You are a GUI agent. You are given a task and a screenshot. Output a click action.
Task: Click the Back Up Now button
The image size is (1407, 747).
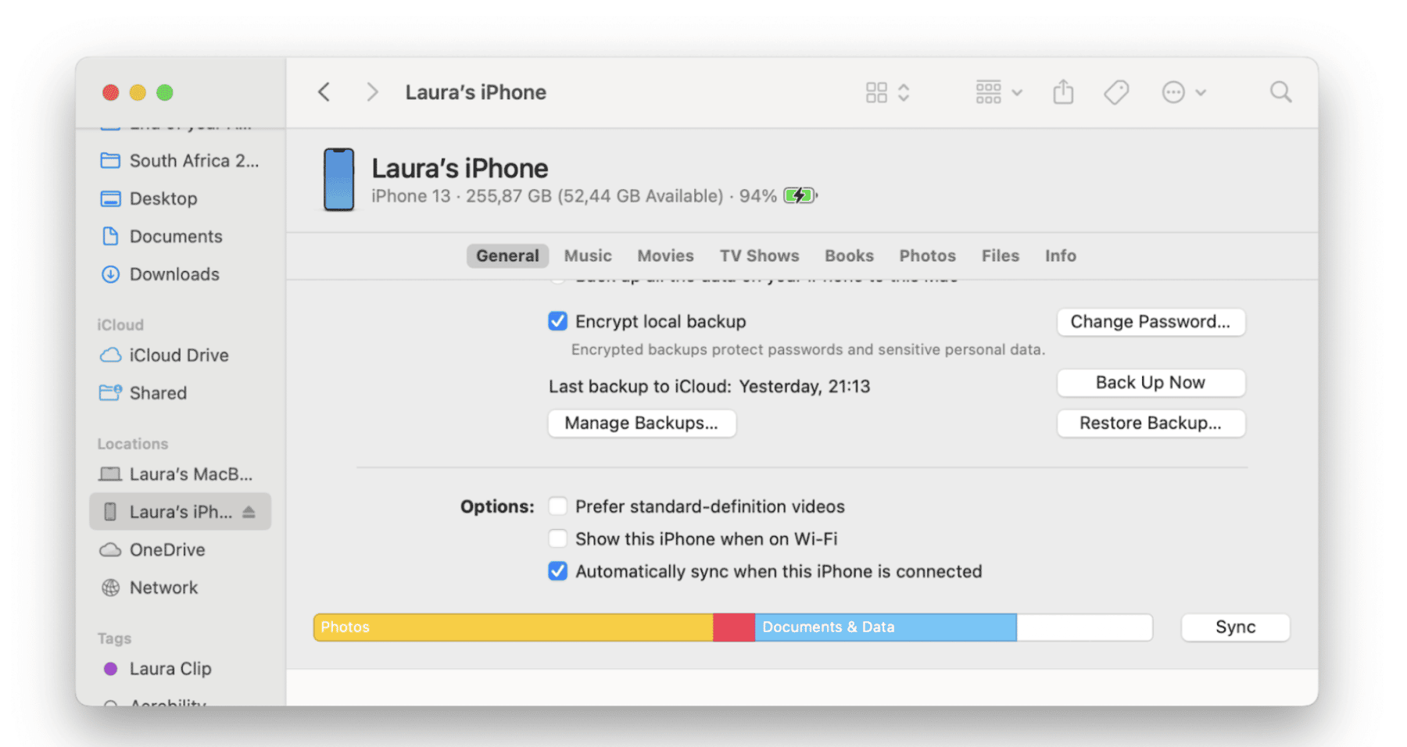tap(1150, 383)
